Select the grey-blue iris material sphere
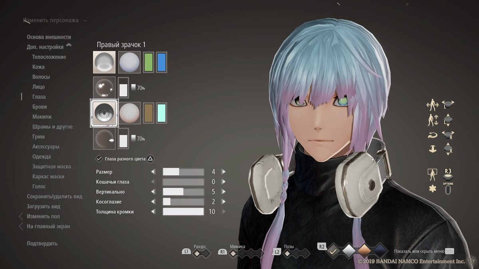Viewport: 479px width, 269px height. [x=130, y=62]
